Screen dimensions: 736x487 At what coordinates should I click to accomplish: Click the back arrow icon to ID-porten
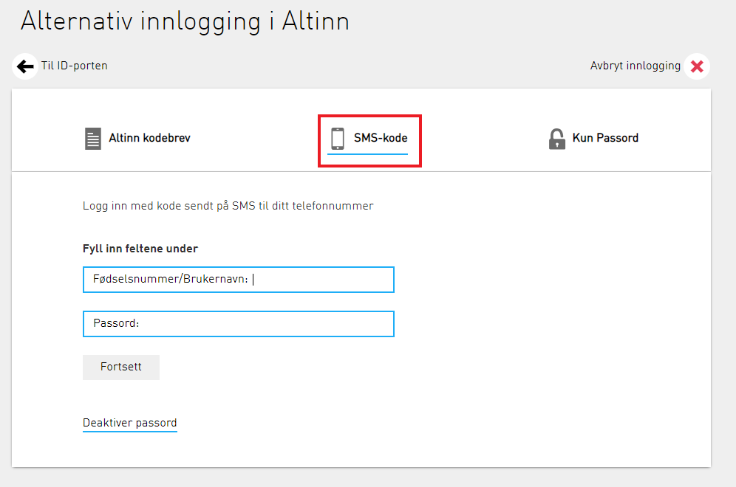pos(25,66)
